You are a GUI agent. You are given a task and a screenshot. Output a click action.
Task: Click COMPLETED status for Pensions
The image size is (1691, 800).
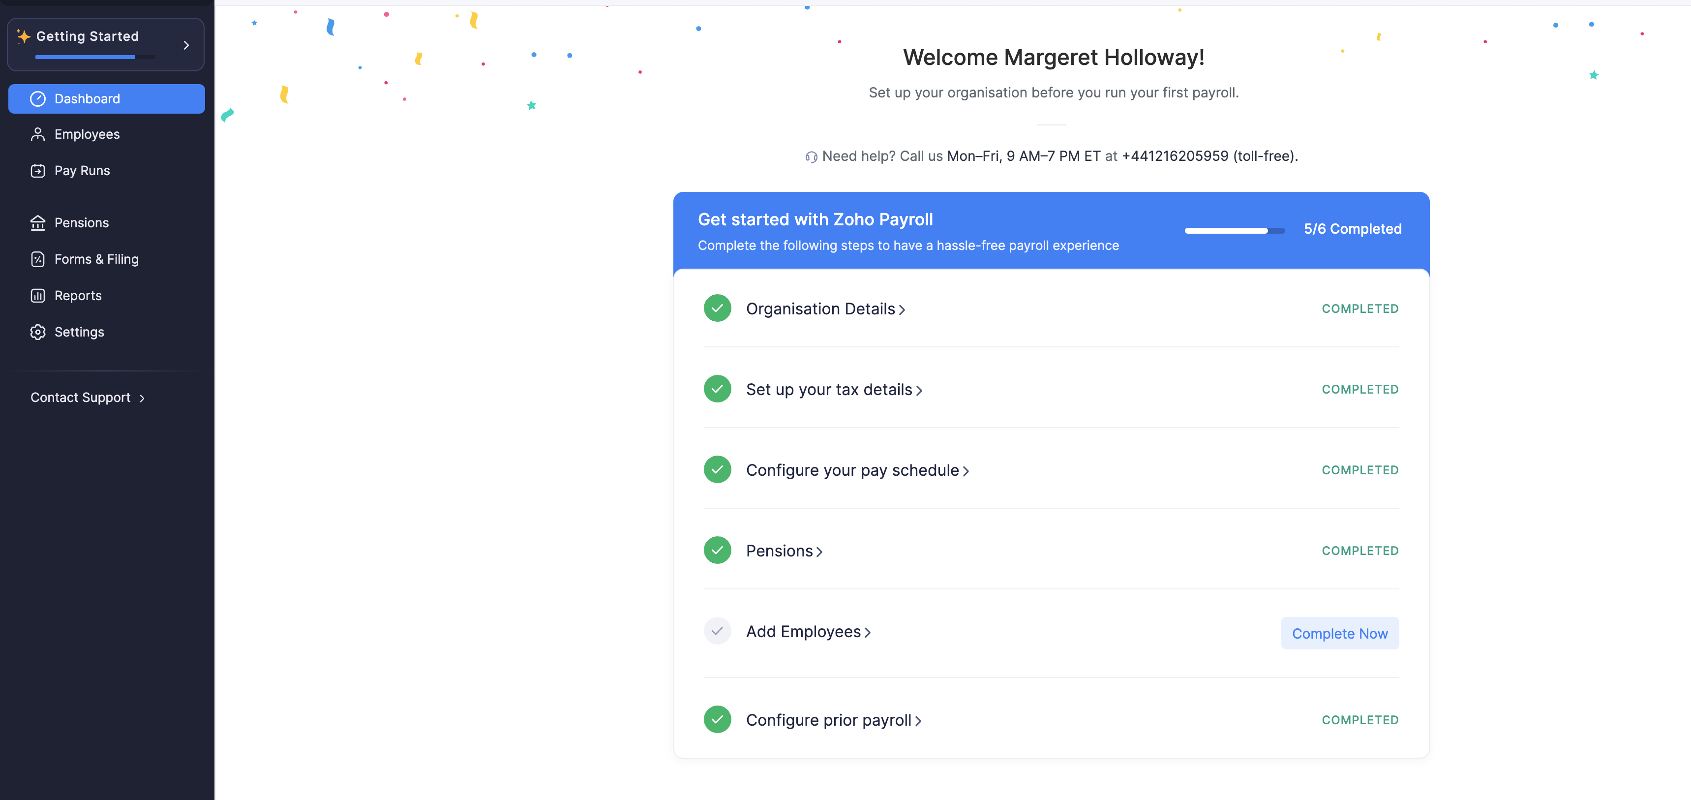(x=1359, y=551)
